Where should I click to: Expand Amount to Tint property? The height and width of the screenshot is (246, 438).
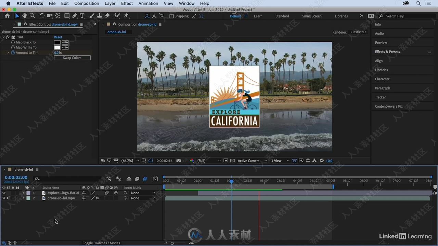[8, 53]
